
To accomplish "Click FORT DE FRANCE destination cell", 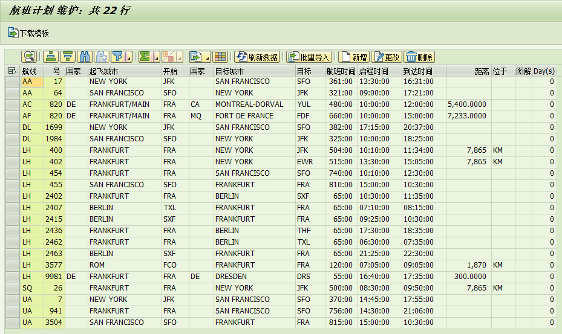I will 255,116.
